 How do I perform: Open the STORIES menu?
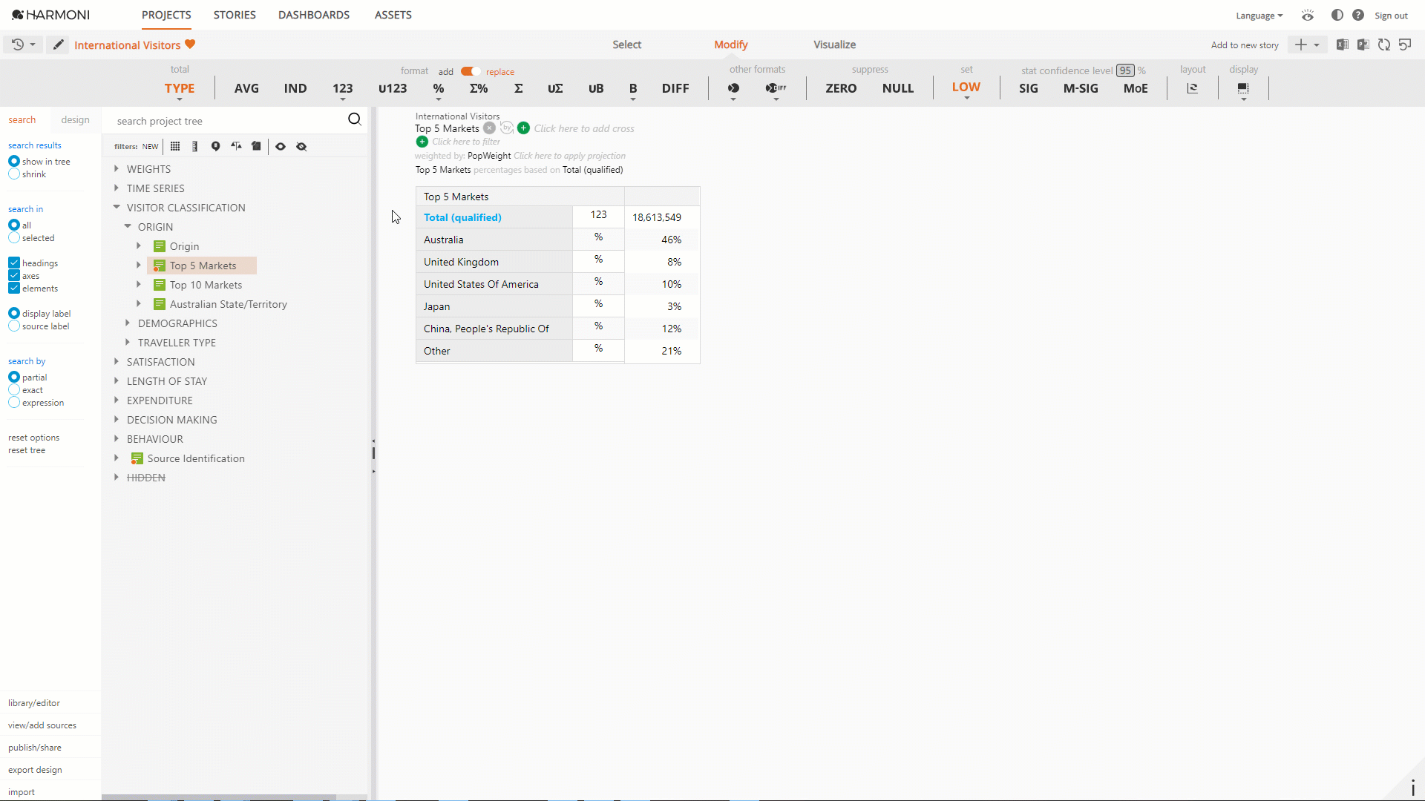[235, 15]
